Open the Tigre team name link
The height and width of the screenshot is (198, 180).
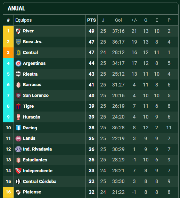click(28, 106)
